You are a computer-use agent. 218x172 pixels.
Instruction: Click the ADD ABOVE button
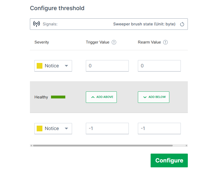(x=101, y=97)
